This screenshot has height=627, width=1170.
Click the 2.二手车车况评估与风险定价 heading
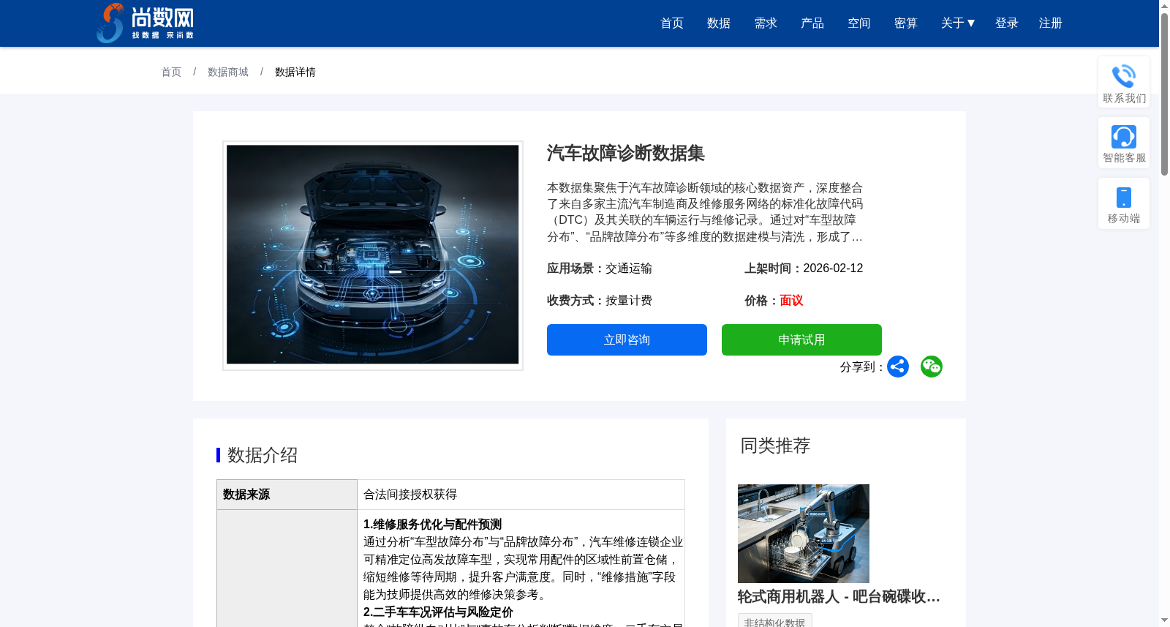[438, 612]
